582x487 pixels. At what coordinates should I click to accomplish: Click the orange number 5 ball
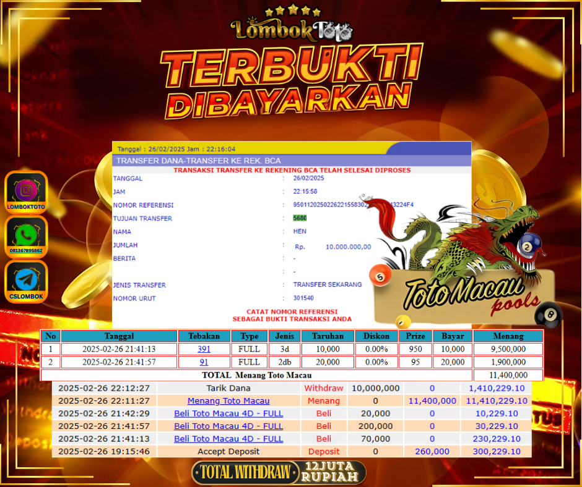click(x=379, y=277)
